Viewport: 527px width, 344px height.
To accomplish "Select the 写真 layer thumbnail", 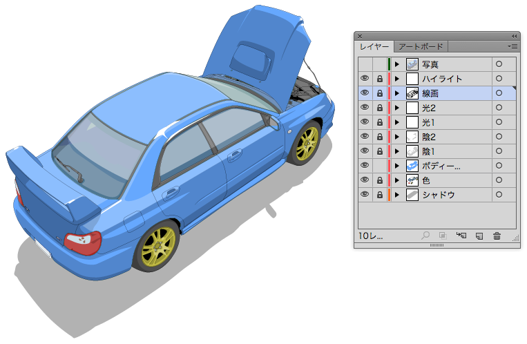I will click(412, 64).
